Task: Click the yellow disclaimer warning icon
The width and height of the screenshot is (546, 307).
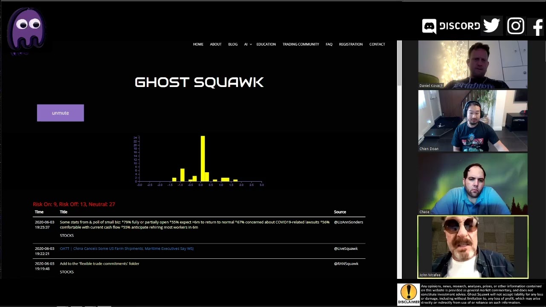Action: [409, 294]
